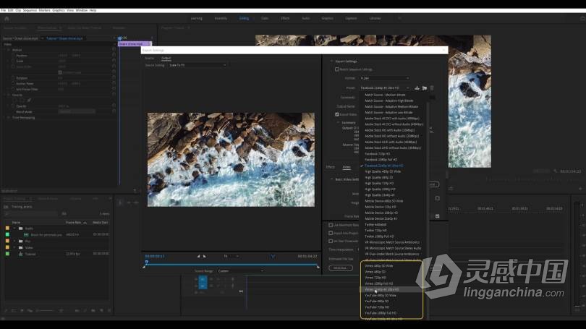
Task: Collapse the Basic Video Settings section
Action: (331, 179)
